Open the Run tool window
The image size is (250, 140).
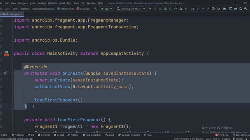(x=148, y=135)
